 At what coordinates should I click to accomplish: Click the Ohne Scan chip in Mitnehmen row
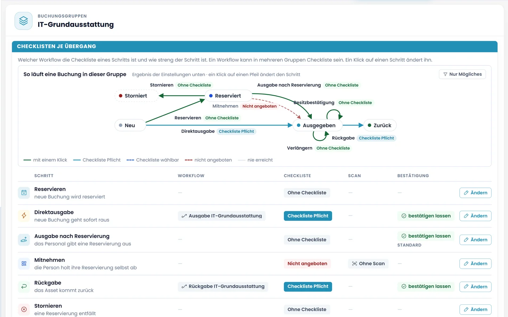click(x=368, y=263)
